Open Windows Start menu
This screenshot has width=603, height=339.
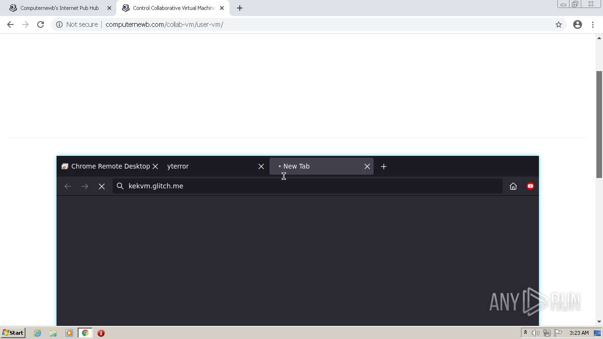coord(13,333)
